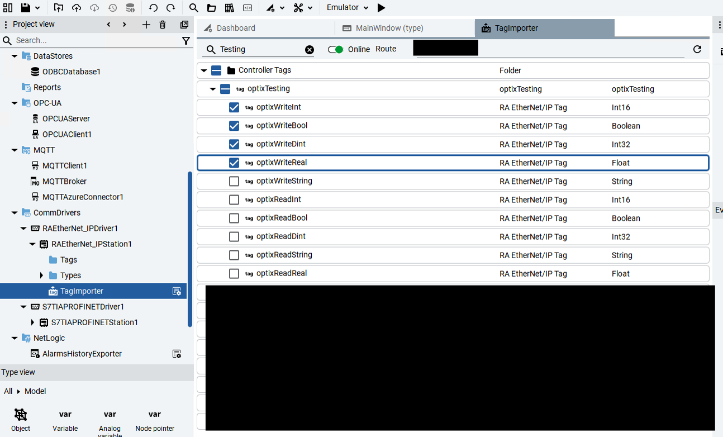Check the optixReadString checkbox

point(234,255)
